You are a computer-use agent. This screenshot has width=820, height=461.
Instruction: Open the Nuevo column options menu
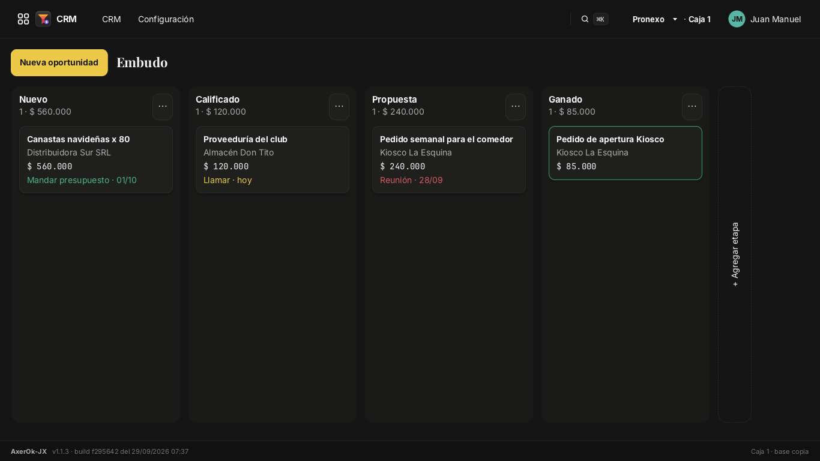[x=163, y=106]
